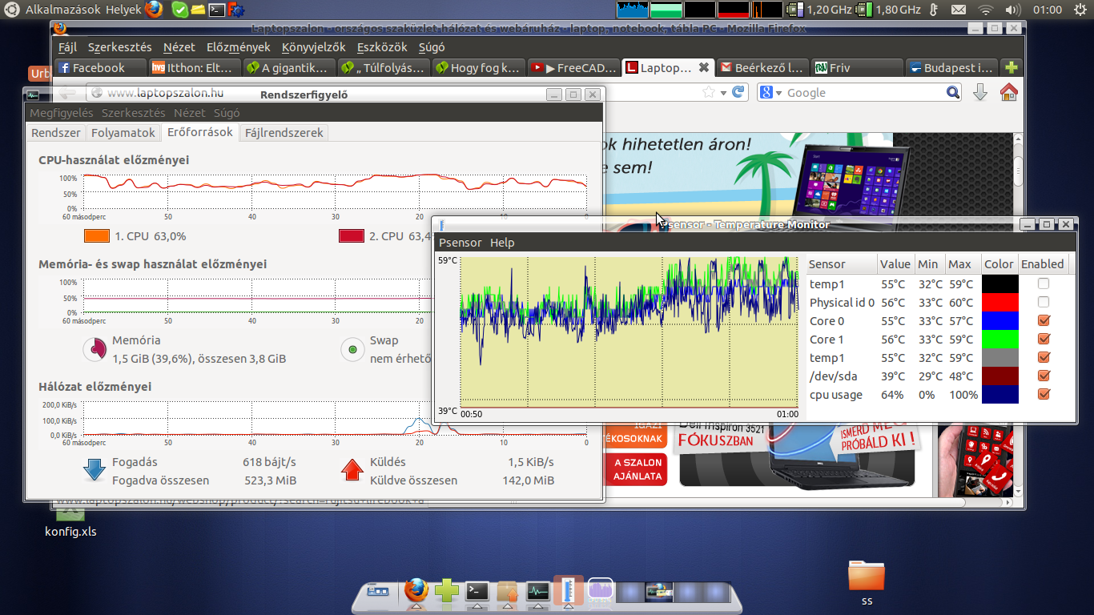Switch to the FreeCAD YouTube tab
1094x615 pixels.
coord(574,68)
